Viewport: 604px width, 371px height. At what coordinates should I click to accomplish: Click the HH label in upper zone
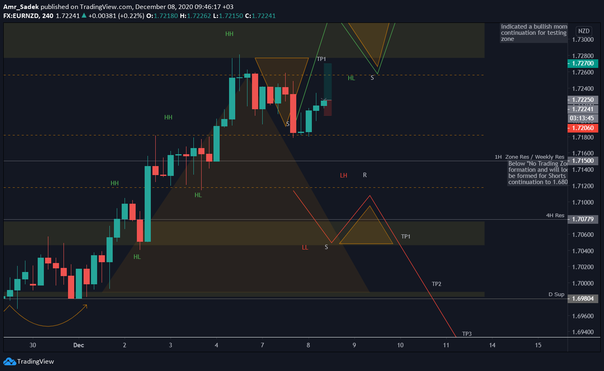pyautogui.click(x=229, y=34)
